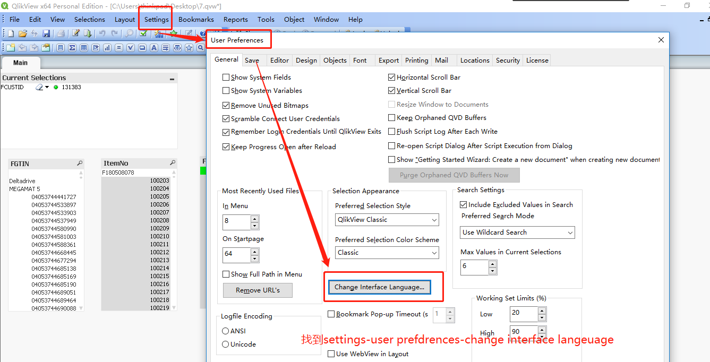This screenshot has height=362, width=710.
Task: Uncheck Remove Unused Bitmaps
Action: [227, 106]
